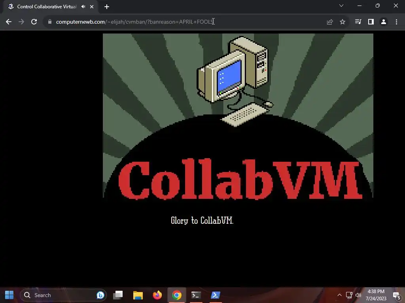Open PowerShell from the taskbar
Viewport: 405px width, 303px height.
point(216,295)
